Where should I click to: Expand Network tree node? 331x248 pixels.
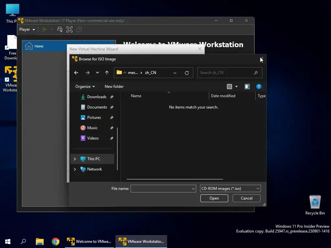[75, 169]
